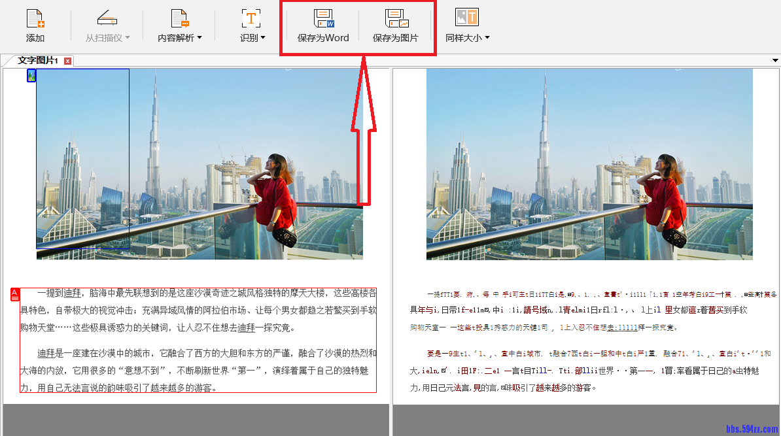
Task: Open the tab overflow arrow at far right
Action: tap(774, 60)
